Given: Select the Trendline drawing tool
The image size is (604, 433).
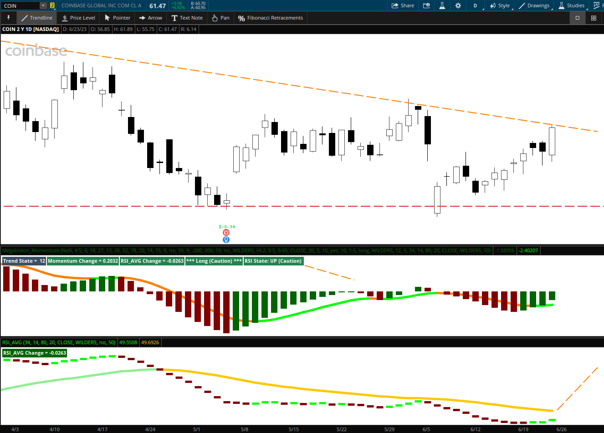Looking at the screenshot, I should [x=36, y=18].
